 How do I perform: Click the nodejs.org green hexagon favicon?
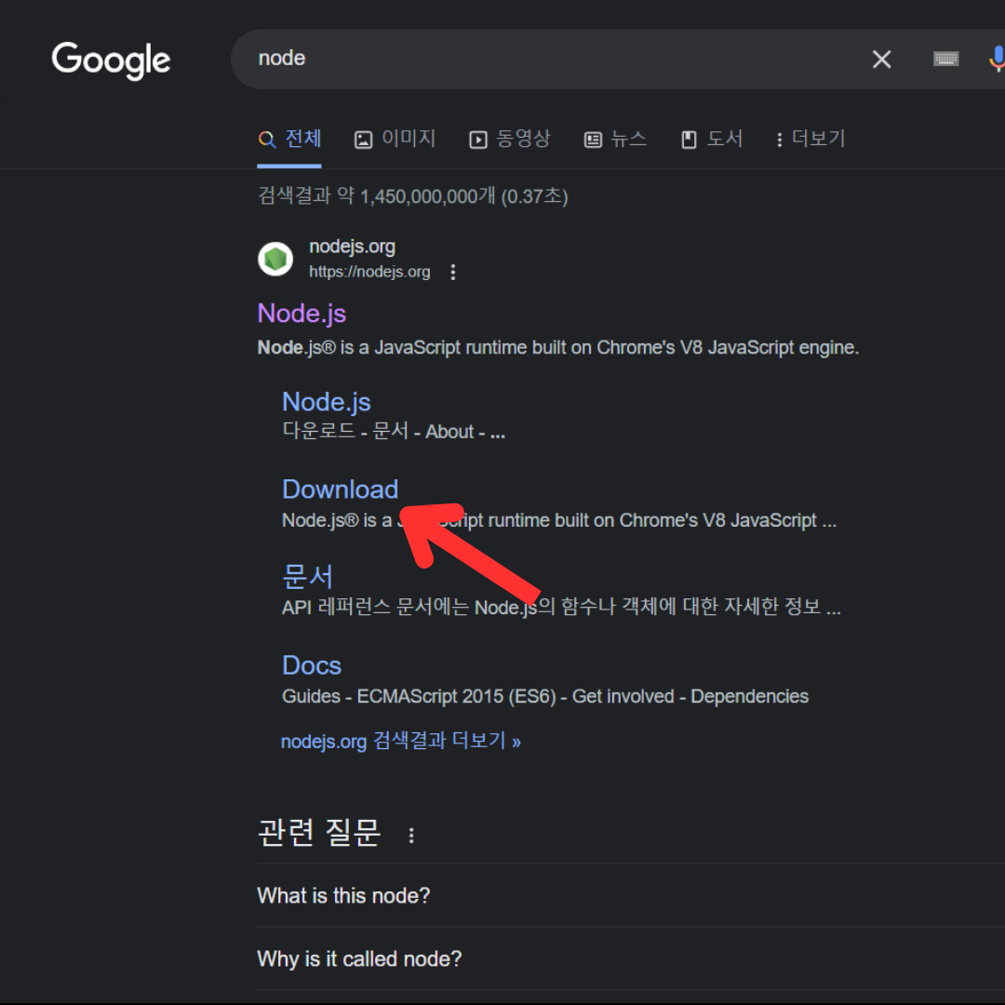pyautogui.click(x=275, y=259)
